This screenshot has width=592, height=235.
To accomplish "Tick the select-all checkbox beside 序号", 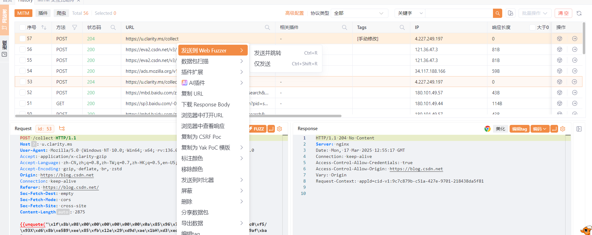I will (22, 27).
